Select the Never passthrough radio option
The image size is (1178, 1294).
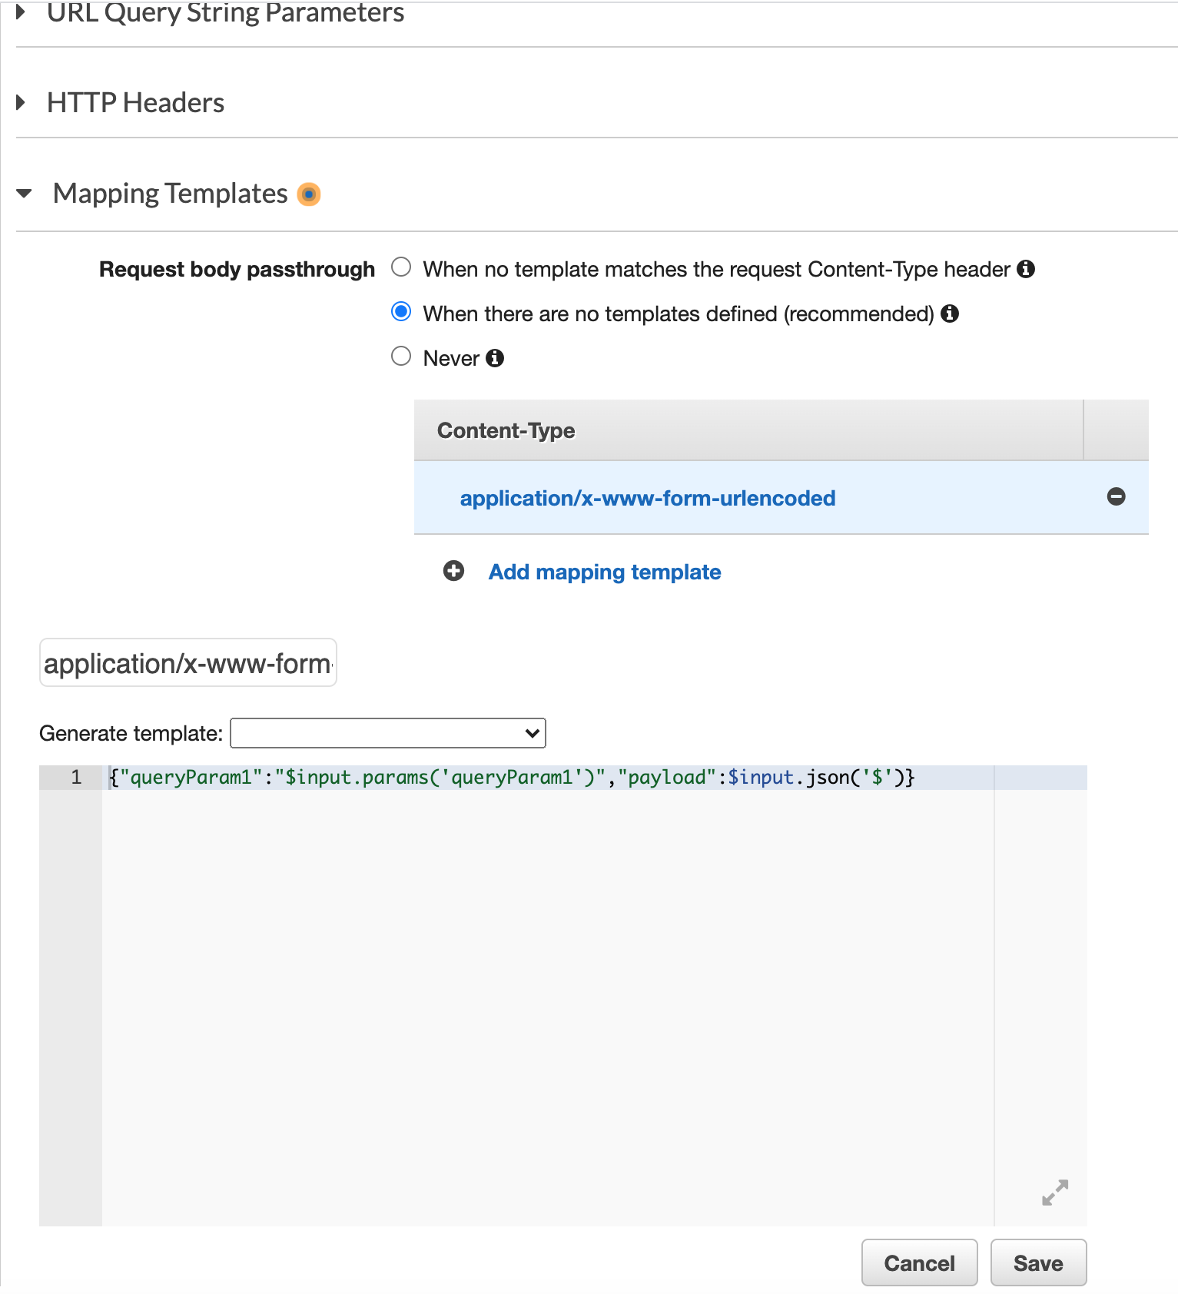click(x=401, y=357)
